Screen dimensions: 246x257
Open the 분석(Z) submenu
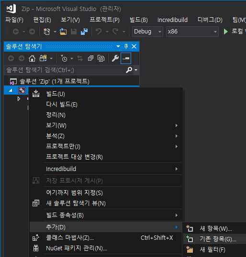click(x=106, y=136)
